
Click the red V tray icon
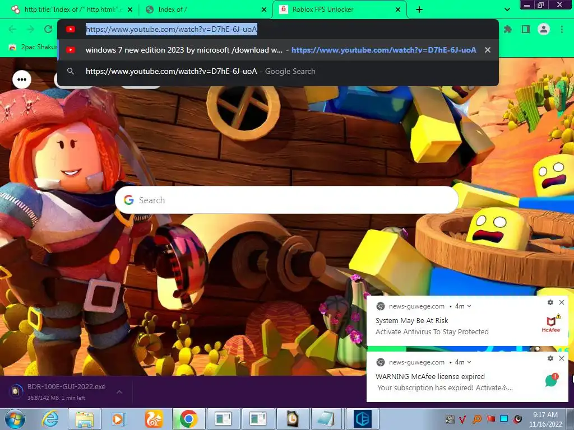click(x=462, y=419)
